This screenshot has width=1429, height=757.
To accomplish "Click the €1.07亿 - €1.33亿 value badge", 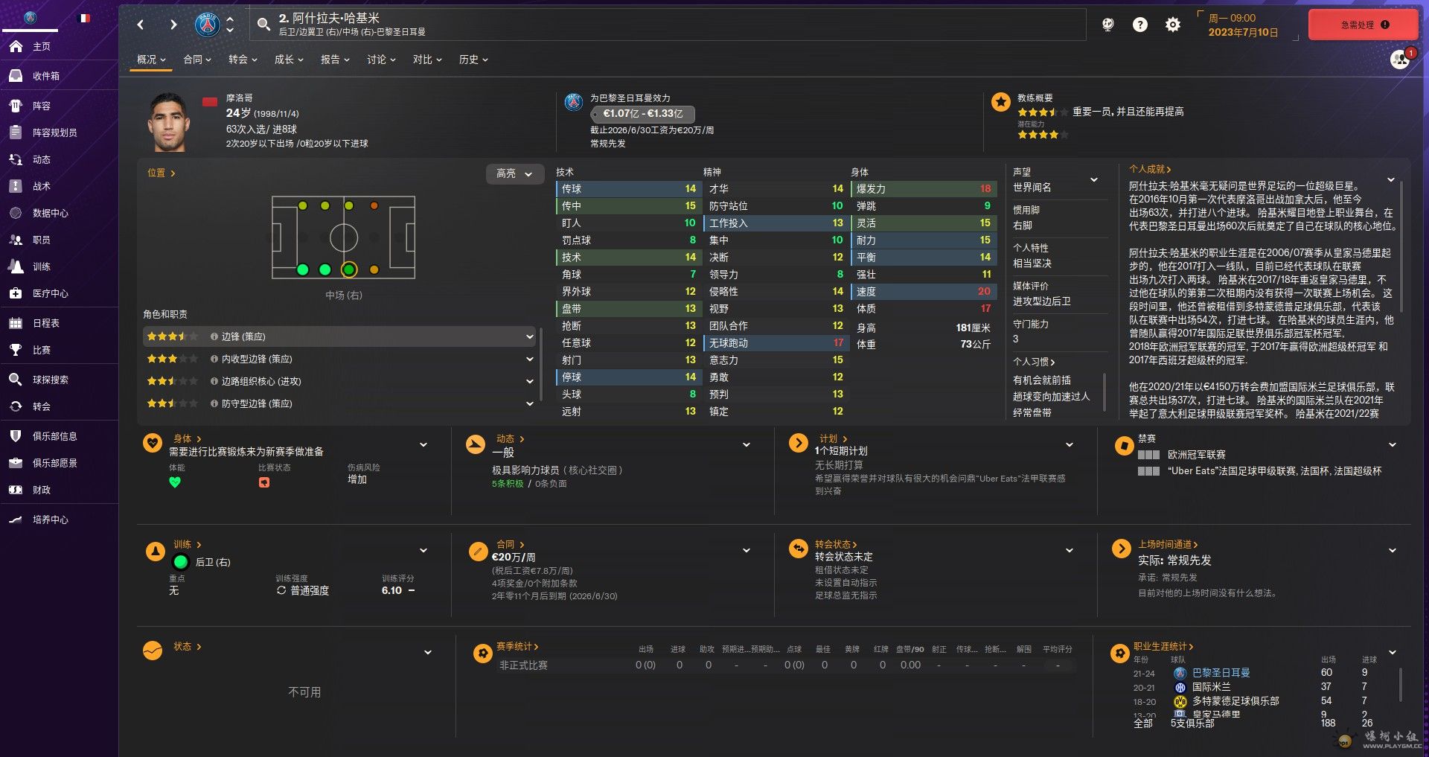I will pyautogui.click(x=642, y=114).
